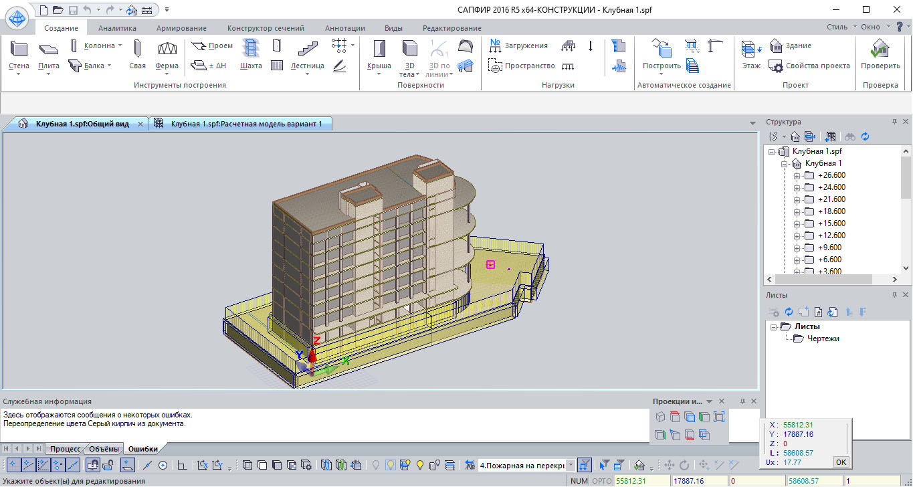Choose the Свая pile tool
Viewport: 913px width, 487px height.
[137, 55]
